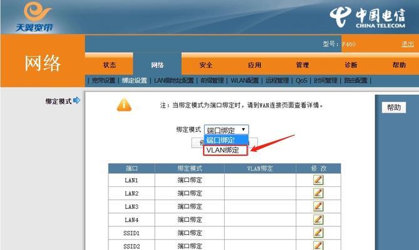This screenshot has height=250, width=419.
Task: Click the VLAN绑定 column header
Action: (260, 169)
